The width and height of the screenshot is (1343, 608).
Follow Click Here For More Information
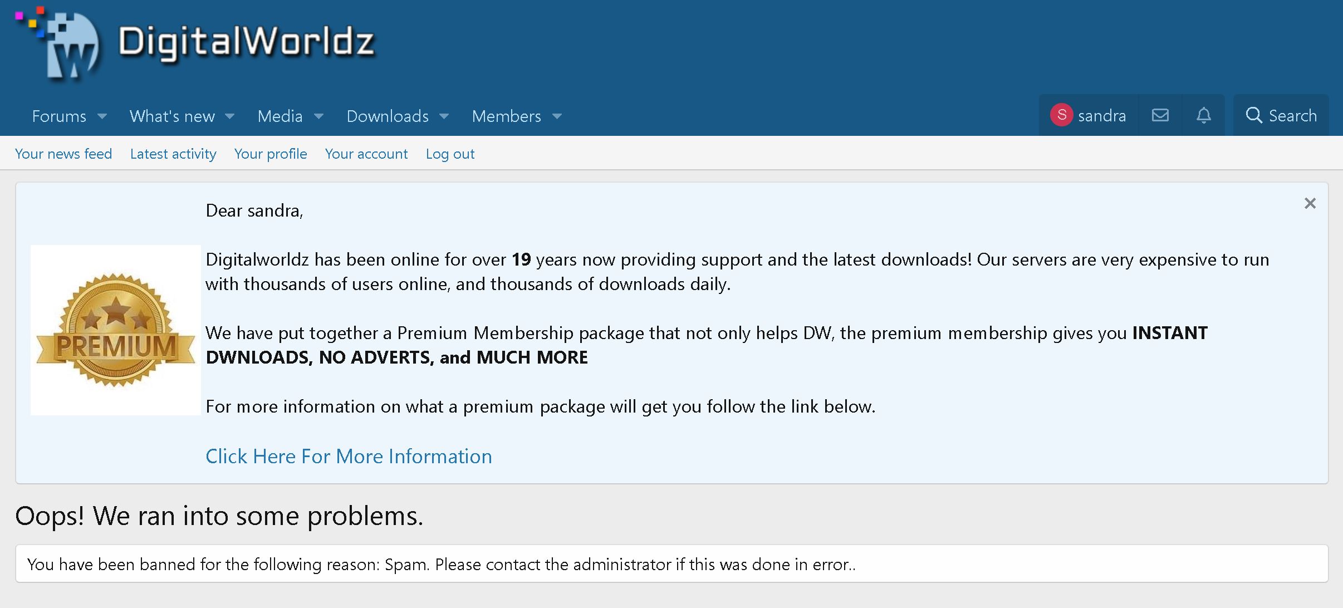349,456
